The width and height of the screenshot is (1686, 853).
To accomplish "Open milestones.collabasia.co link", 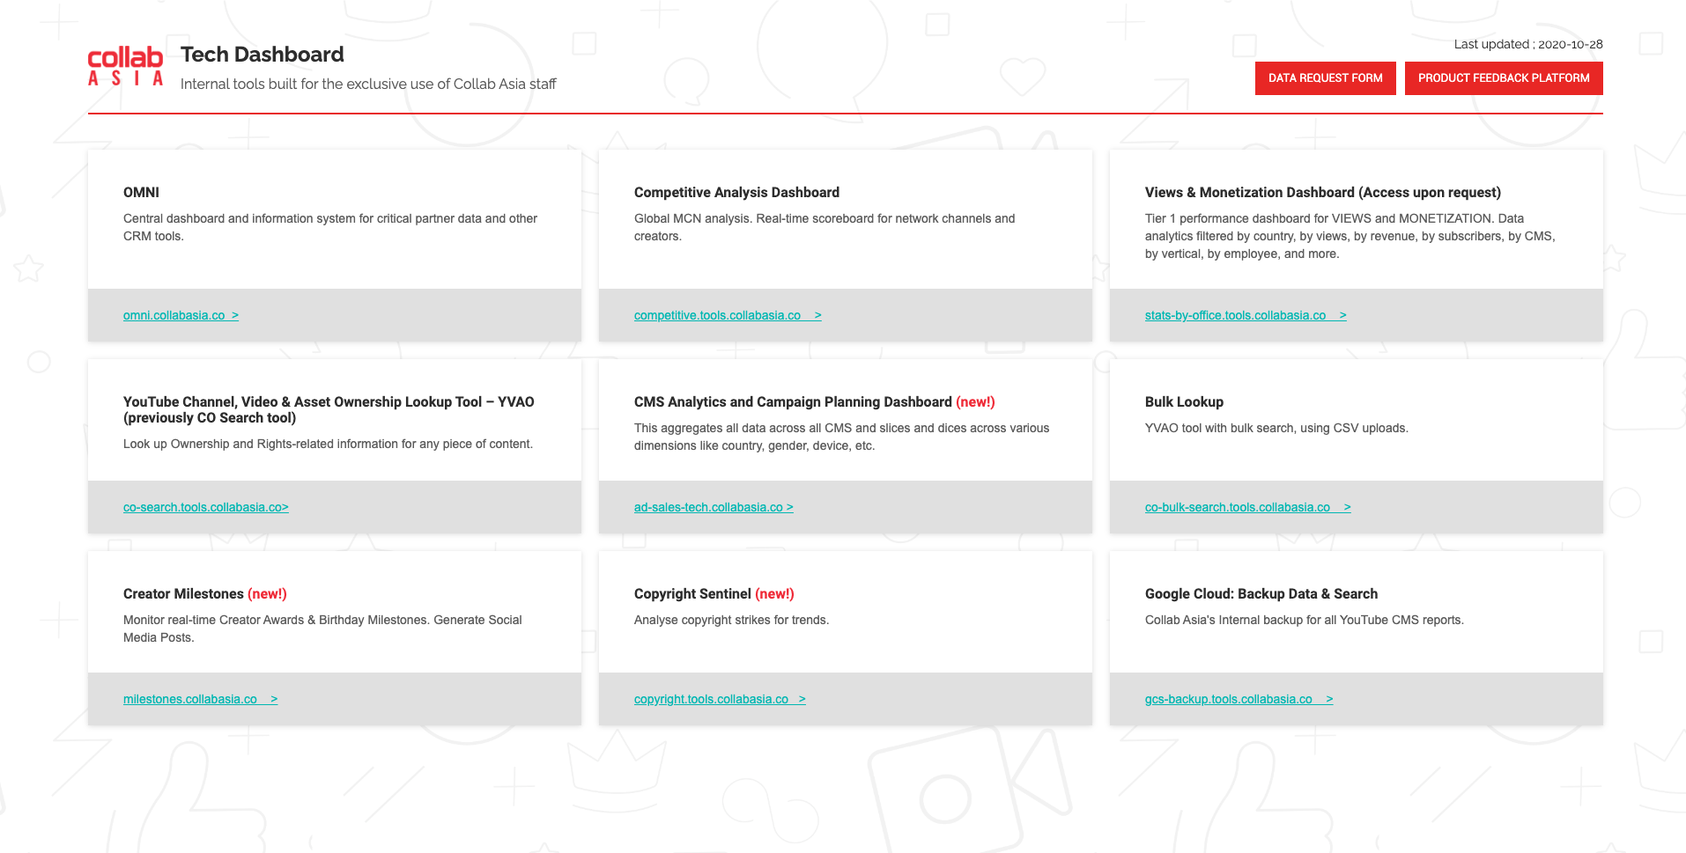I will pos(200,699).
